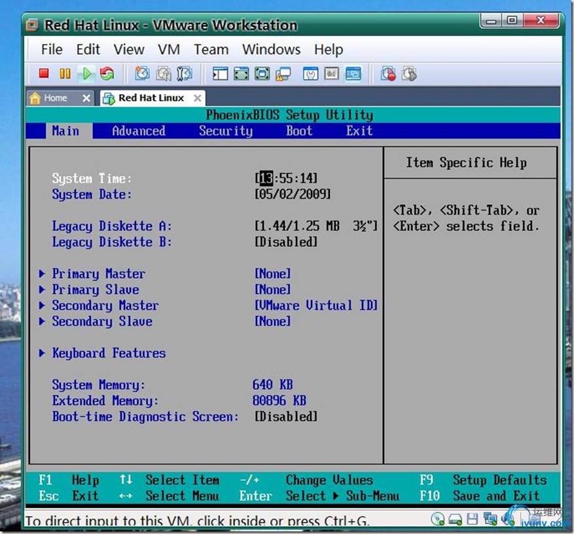Viewport: 574px width, 534px height.
Task: Open the Snapshot Manager wrench icon
Action: (184, 73)
